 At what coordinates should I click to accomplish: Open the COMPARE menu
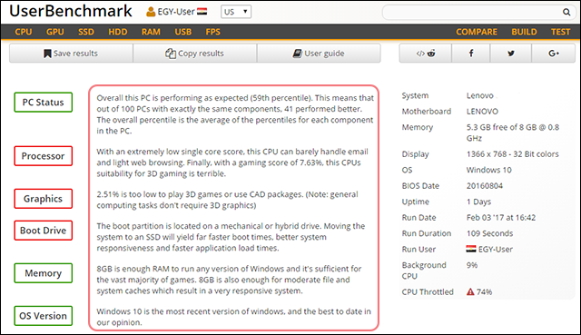coord(477,32)
